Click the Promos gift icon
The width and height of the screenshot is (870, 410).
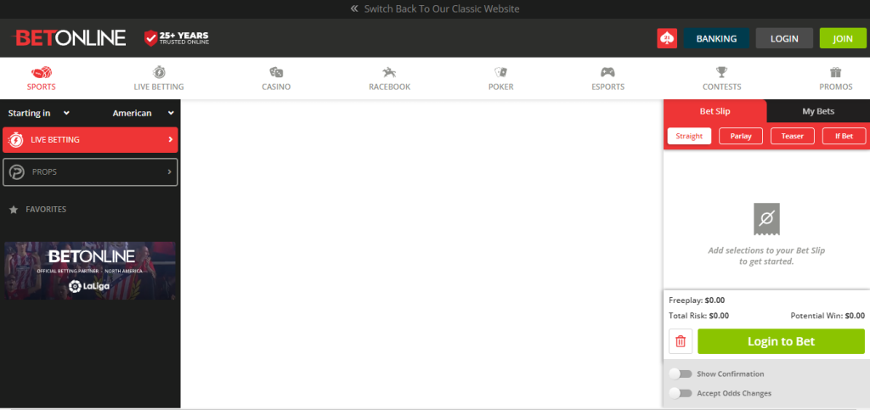(x=836, y=72)
